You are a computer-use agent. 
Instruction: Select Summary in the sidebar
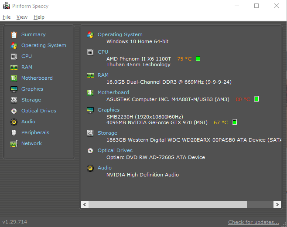(x=34, y=34)
